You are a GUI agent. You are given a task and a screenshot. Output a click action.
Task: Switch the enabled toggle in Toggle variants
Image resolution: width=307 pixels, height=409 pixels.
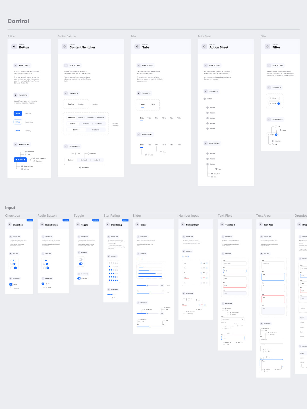tap(81, 264)
